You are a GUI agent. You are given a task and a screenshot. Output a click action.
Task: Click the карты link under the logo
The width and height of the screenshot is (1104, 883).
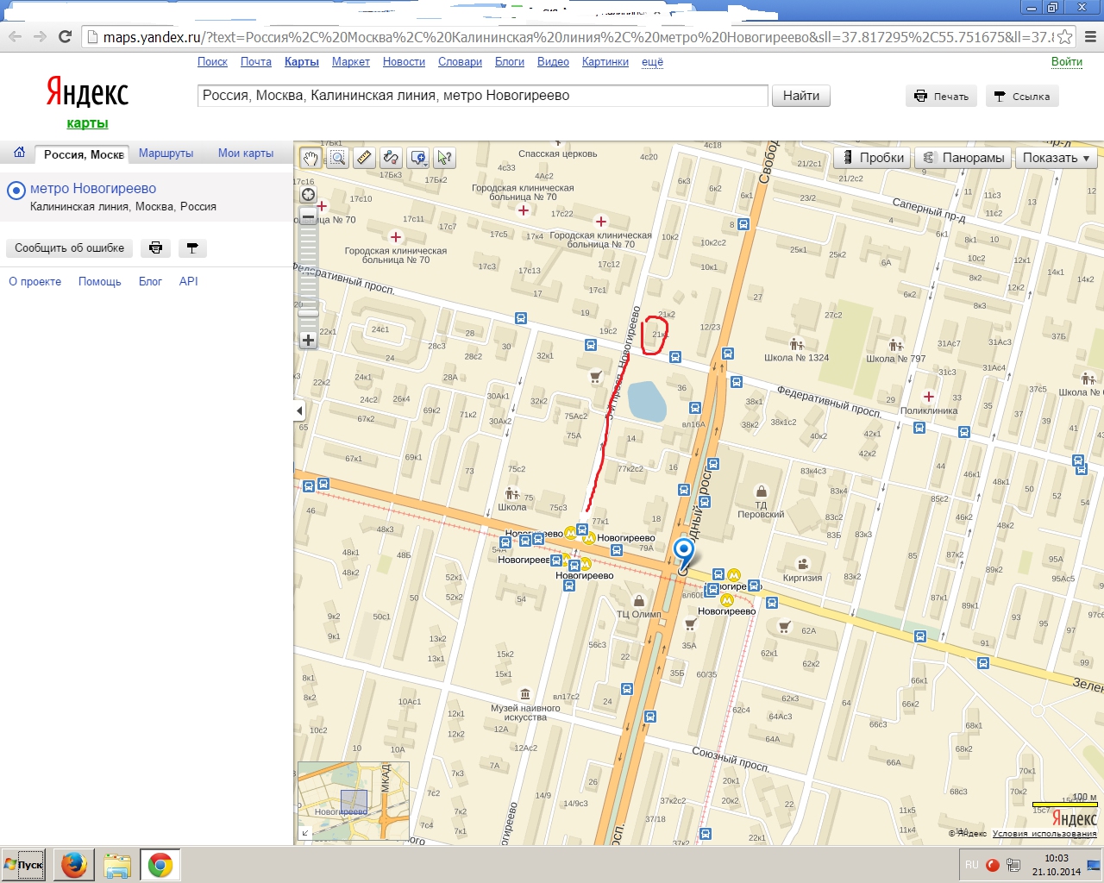pyautogui.click(x=87, y=123)
